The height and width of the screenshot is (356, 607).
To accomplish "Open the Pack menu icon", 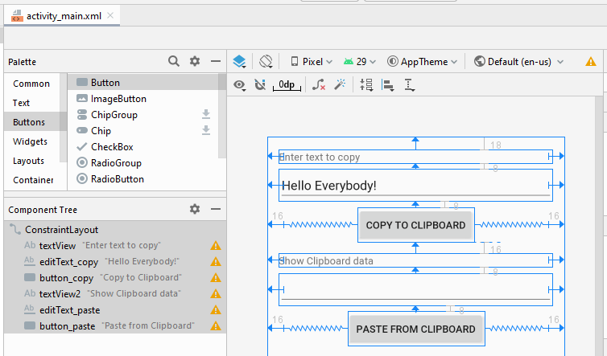I will [366, 84].
